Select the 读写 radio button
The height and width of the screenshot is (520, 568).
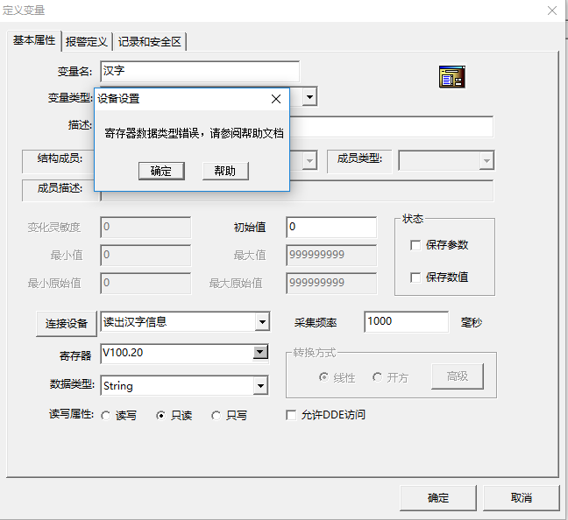pos(107,416)
